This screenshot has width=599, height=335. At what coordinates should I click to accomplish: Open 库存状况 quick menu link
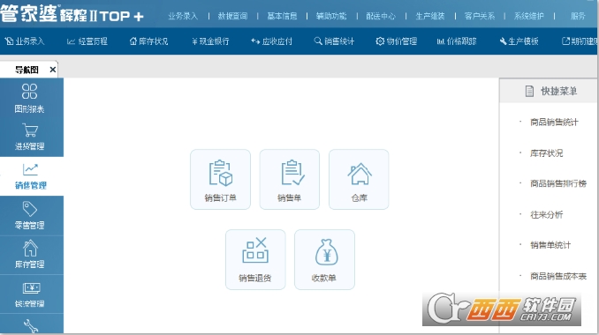pyautogui.click(x=546, y=153)
